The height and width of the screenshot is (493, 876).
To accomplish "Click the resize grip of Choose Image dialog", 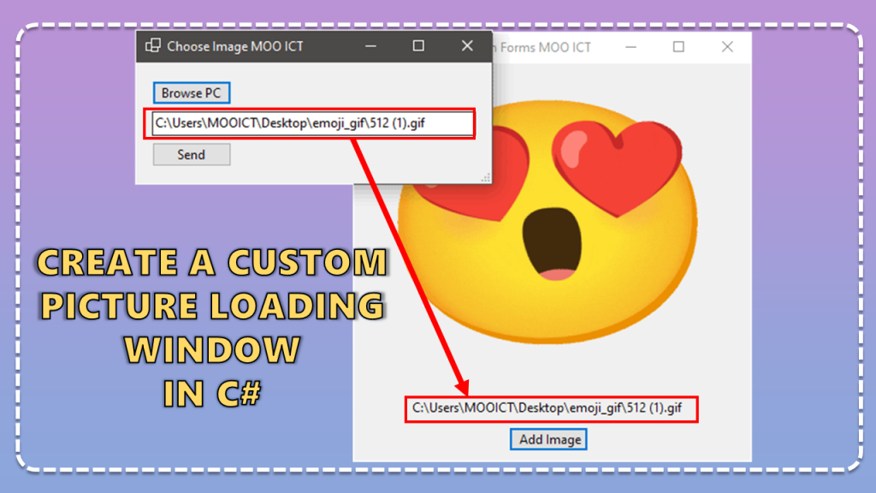I will tap(486, 178).
